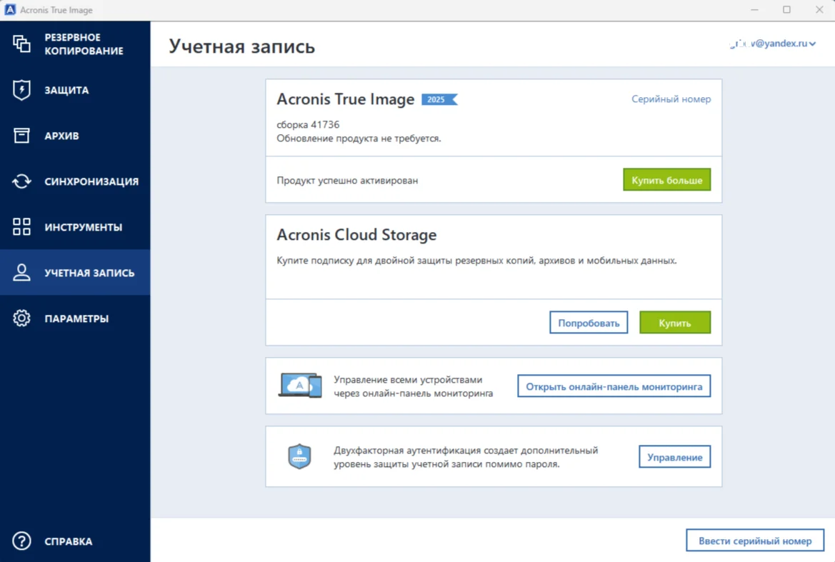The height and width of the screenshot is (562, 835).
Task: Click the Tools grid icon
Action: point(21,227)
